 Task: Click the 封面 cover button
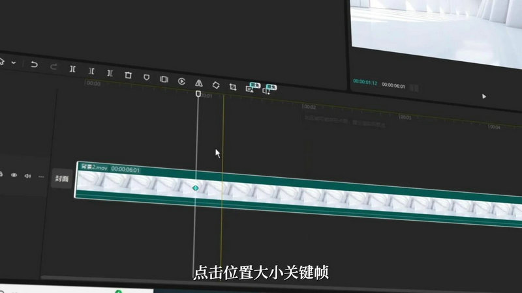[x=61, y=178]
